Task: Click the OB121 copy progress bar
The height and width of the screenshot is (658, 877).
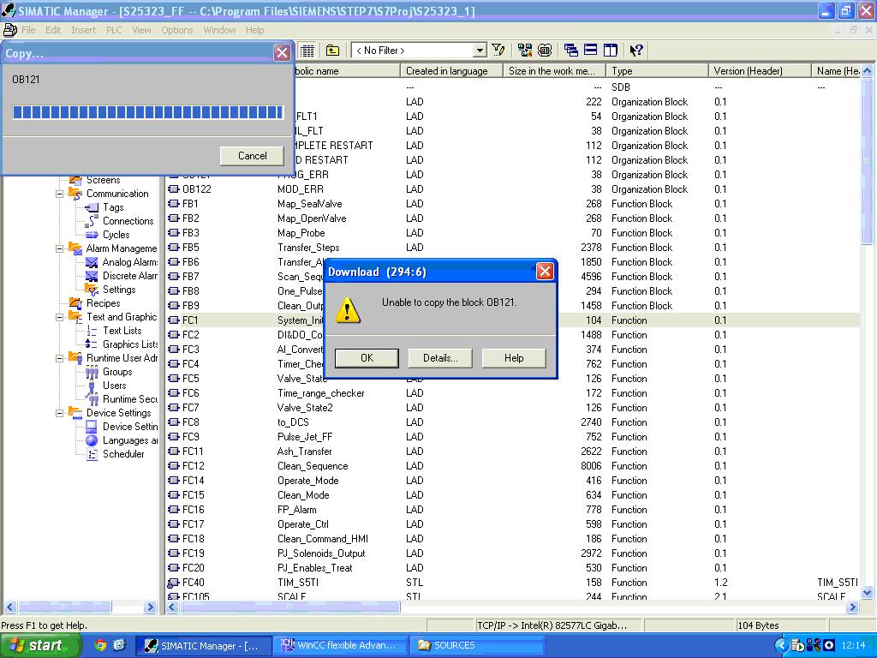Action: (148, 112)
